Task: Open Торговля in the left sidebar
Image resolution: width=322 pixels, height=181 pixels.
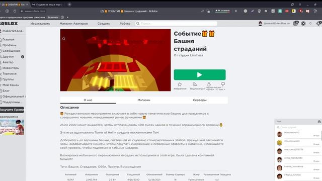Action: point(10,73)
